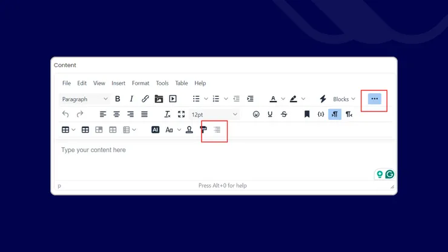Open the Insert menu
The height and width of the screenshot is (252, 448).
pyautogui.click(x=119, y=83)
